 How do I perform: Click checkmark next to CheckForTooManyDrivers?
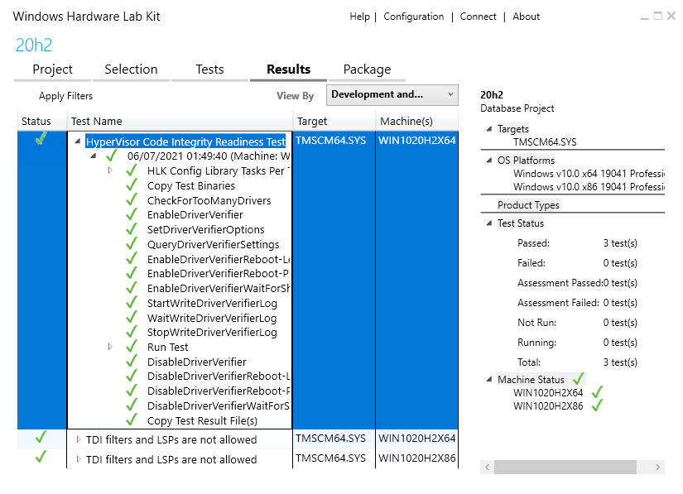tap(132, 199)
